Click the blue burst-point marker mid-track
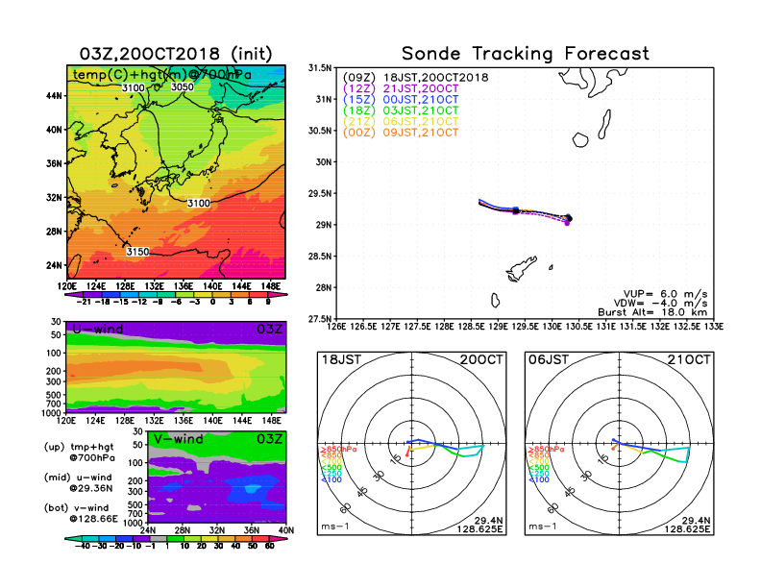 pos(516,210)
